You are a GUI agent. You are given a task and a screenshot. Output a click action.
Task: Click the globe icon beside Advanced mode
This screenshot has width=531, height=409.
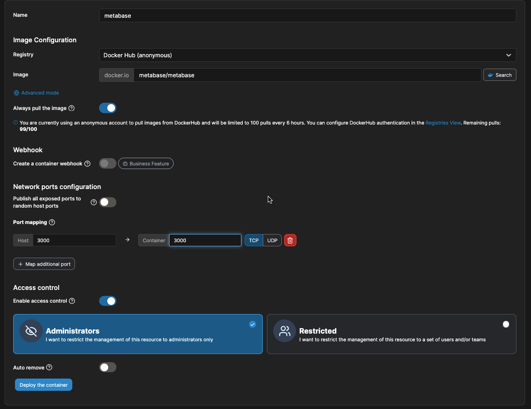tap(16, 93)
